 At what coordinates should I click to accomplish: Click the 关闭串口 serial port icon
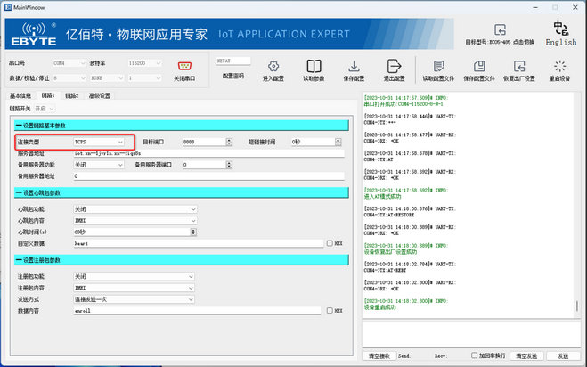click(x=185, y=66)
